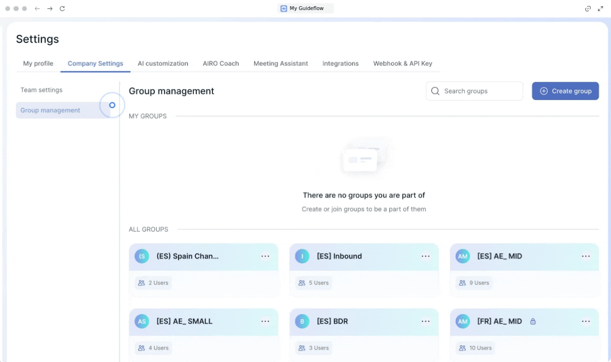The height and width of the screenshot is (362, 611).
Task: View the 10 Users badge on [FR] AE_ MID
Action: point(475,348)
